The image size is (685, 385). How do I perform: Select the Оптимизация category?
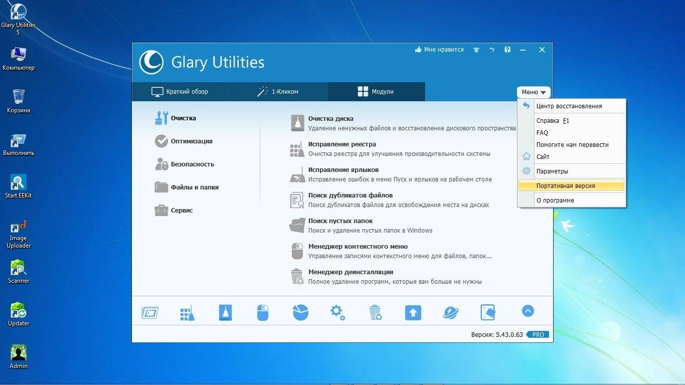(x=184, y=141)
